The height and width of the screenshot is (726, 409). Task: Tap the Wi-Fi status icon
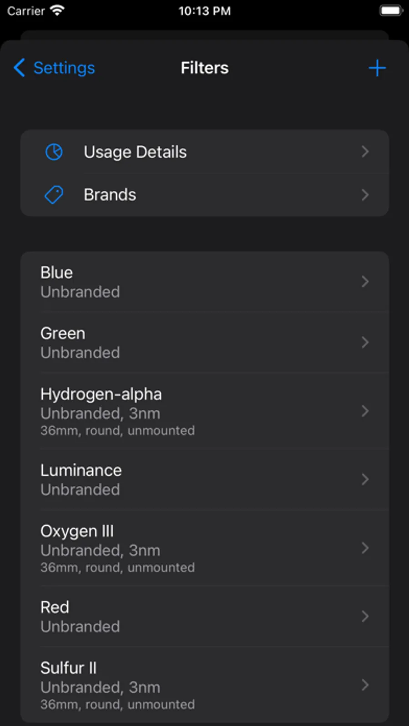tap(57, 10)
